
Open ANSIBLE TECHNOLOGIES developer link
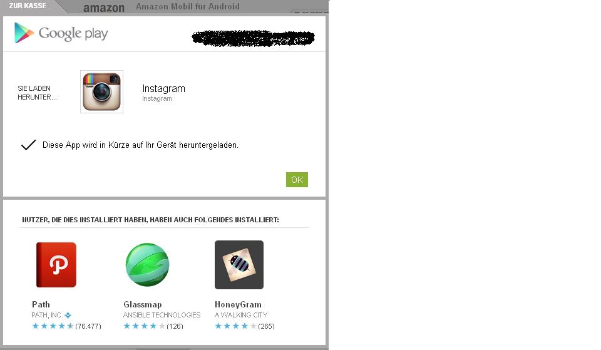[162, 315]
